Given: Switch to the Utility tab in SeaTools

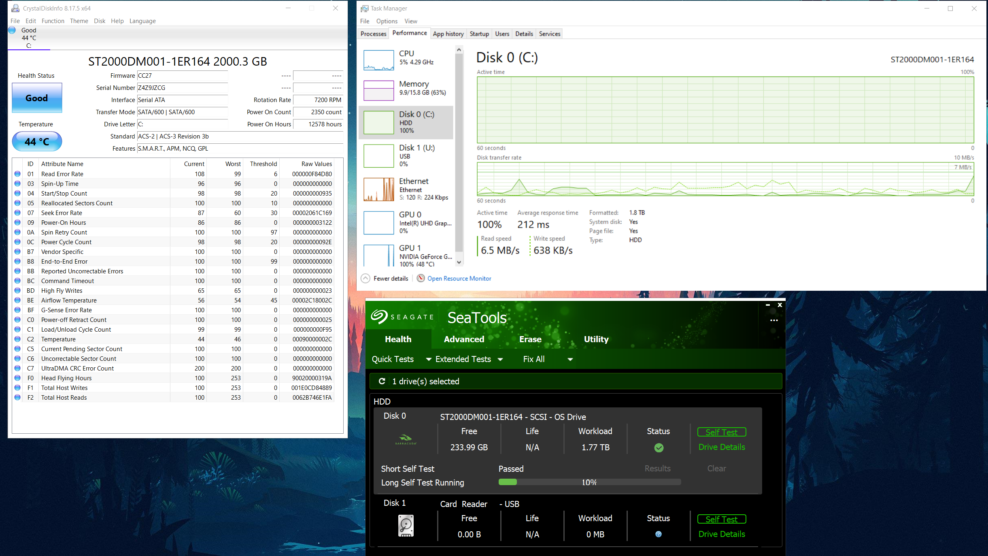Looking at the screenshot, I should coord(596,339).
